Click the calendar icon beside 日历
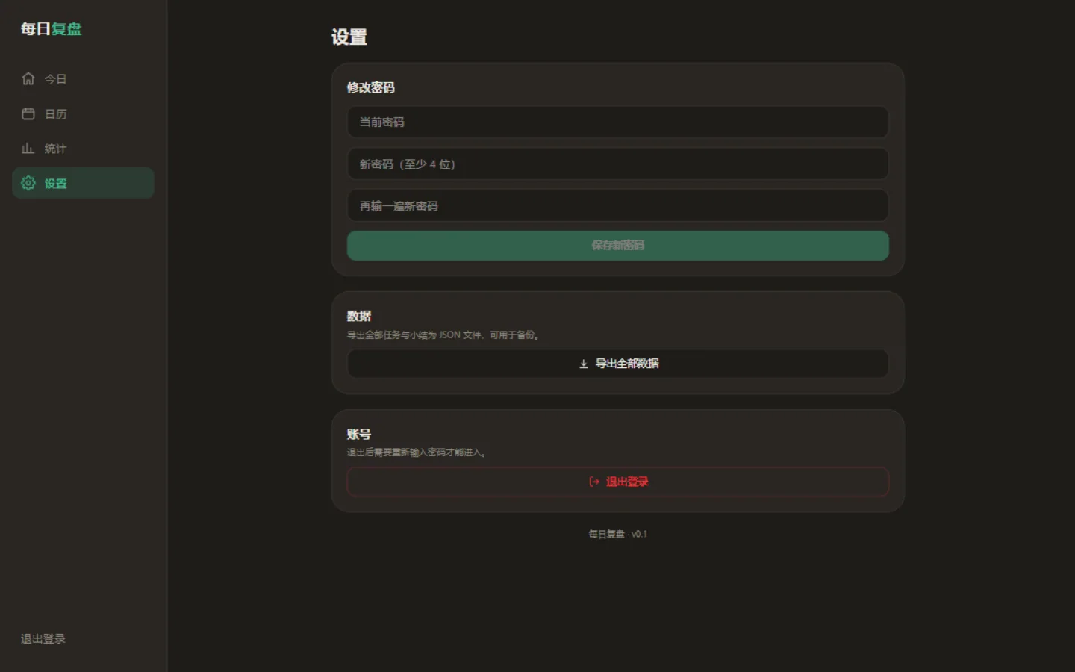Viewport: 1075px width, 672px height. [28, 113]
